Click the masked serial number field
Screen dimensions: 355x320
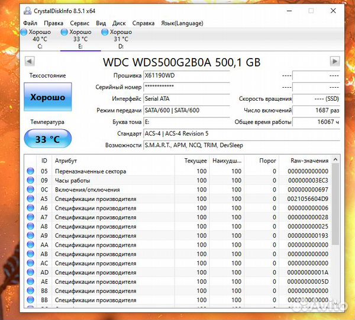187,87
